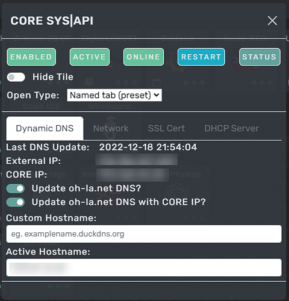Go to the DHCP Server tab

[x=232, y=128]
